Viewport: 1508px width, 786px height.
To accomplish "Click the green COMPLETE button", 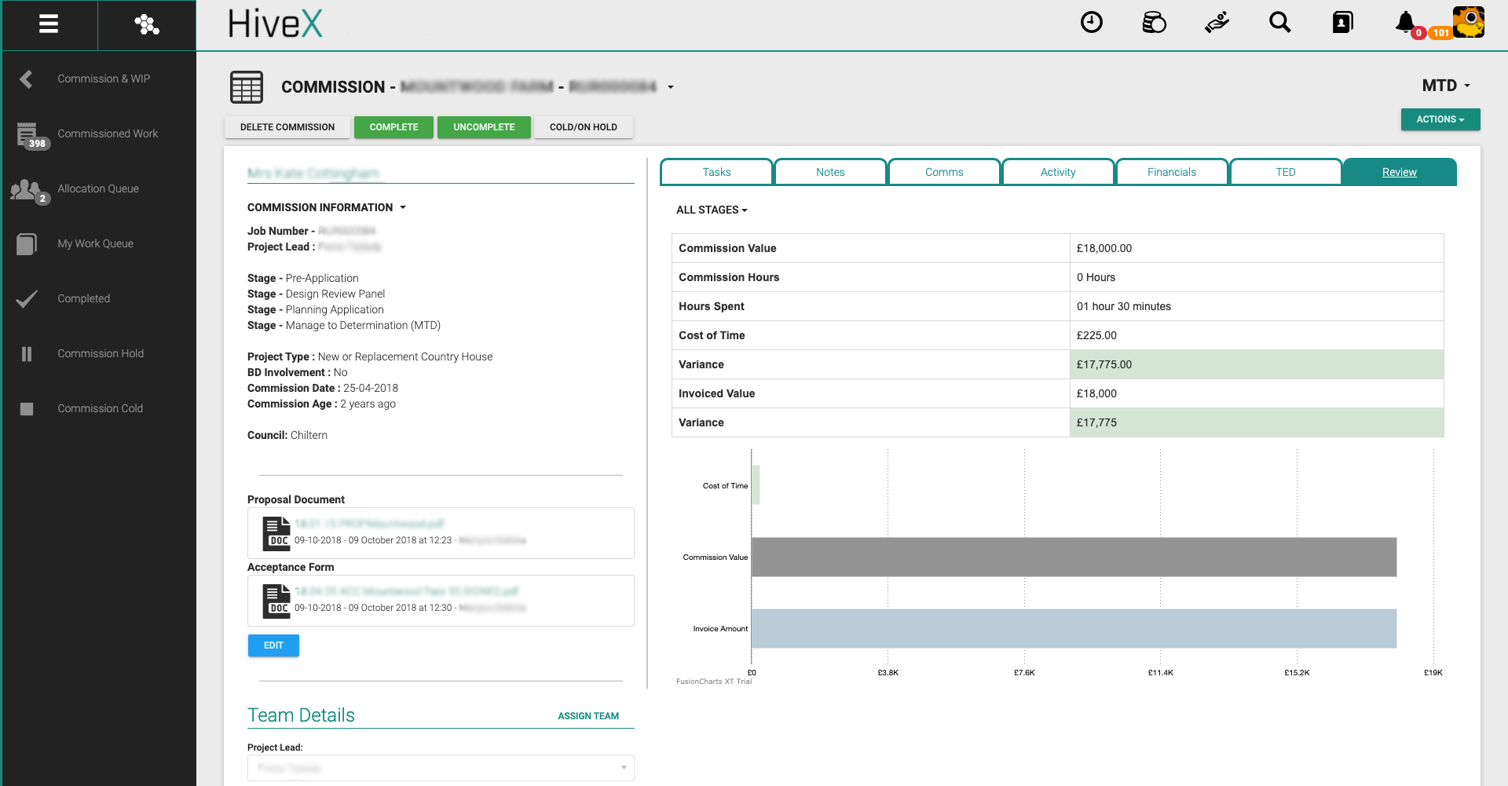I will (393, 127).
